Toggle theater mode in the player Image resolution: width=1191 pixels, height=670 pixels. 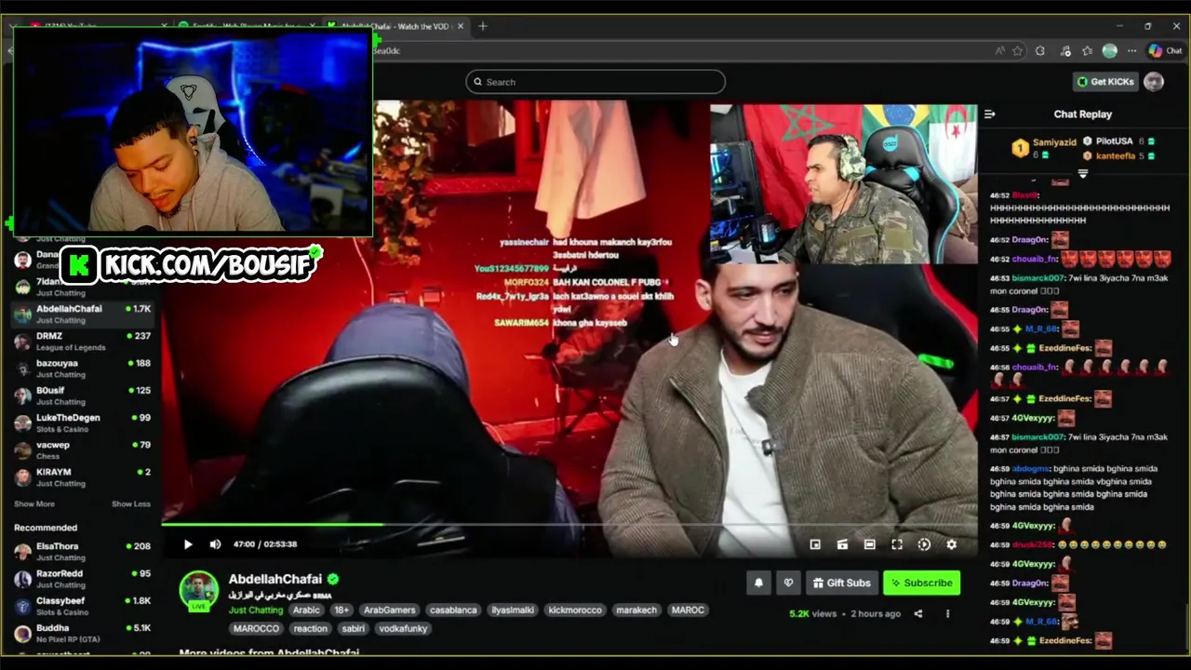pyautogui.click(x=869, y=544)
